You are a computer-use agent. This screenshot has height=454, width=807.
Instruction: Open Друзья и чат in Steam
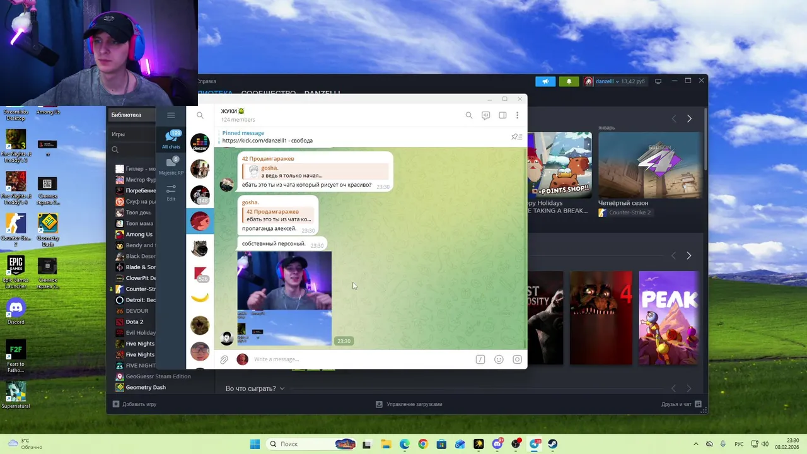tap(680, 404)
